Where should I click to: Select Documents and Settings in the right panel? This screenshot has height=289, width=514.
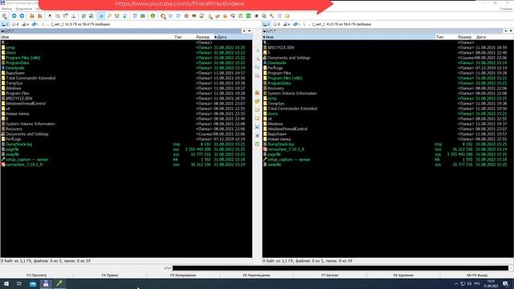click(x=388, y=58)
